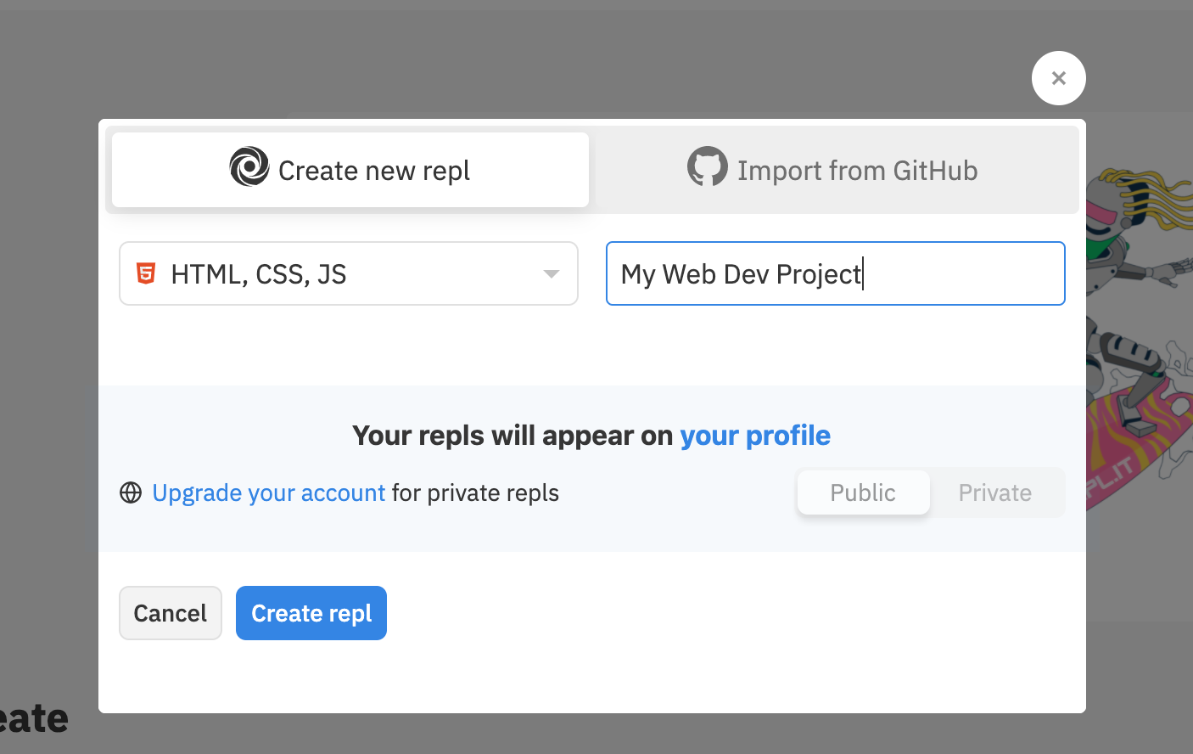1193x754 pixels.
Task: Click the partial heading text behind the dialog
Action: (x=34, y=718)
